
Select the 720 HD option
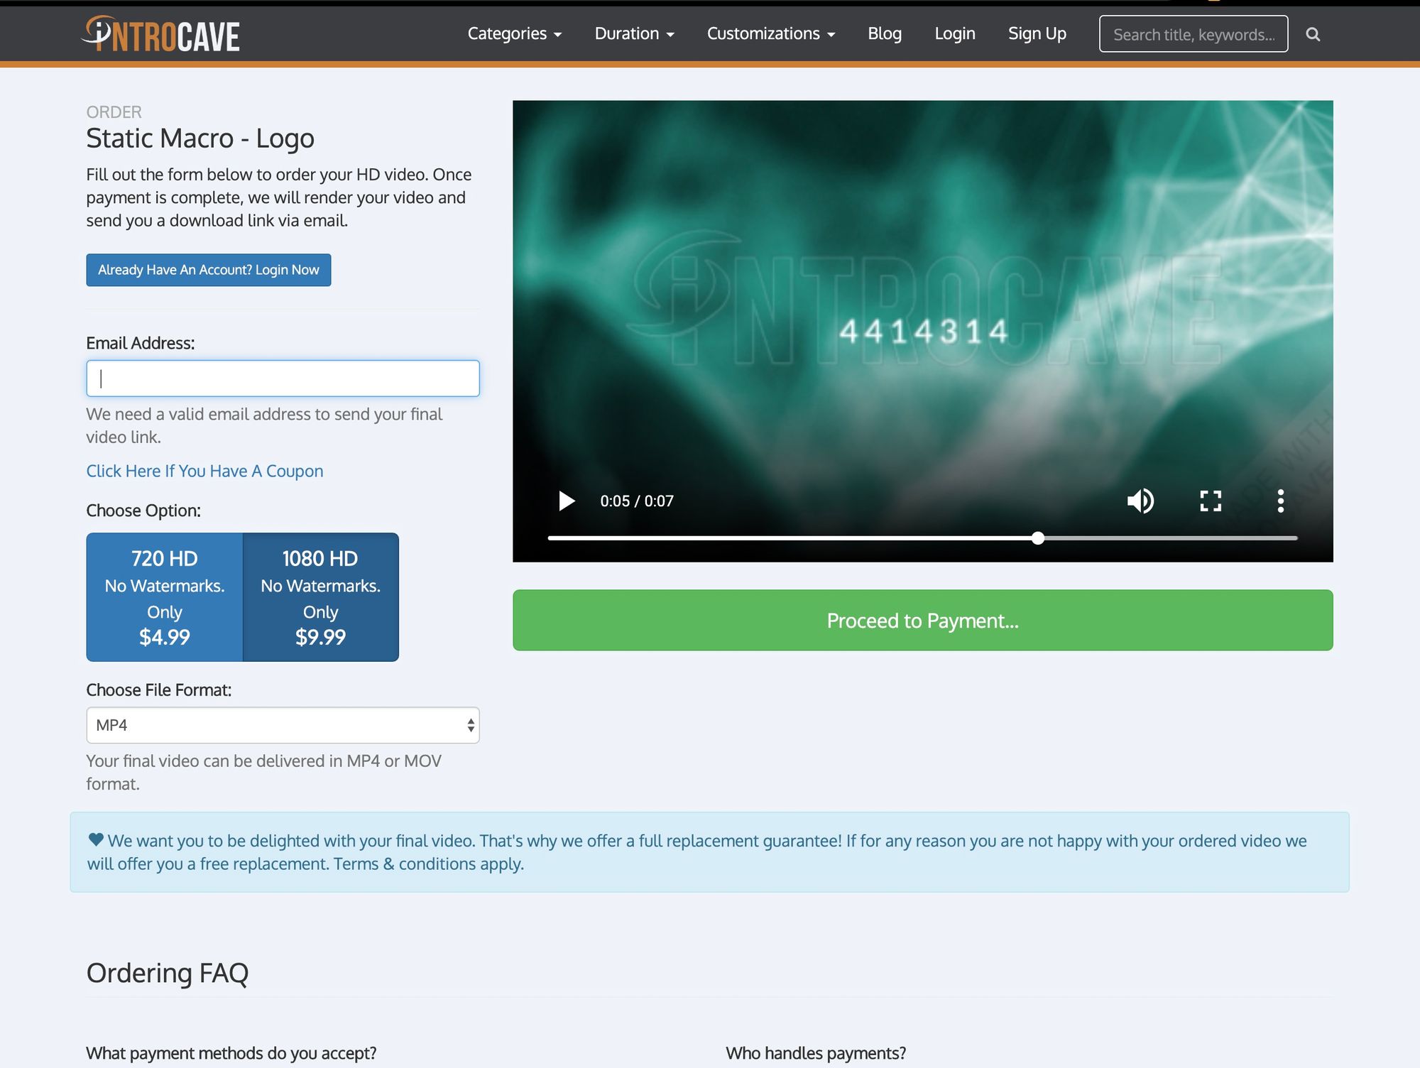coord(165,597)
